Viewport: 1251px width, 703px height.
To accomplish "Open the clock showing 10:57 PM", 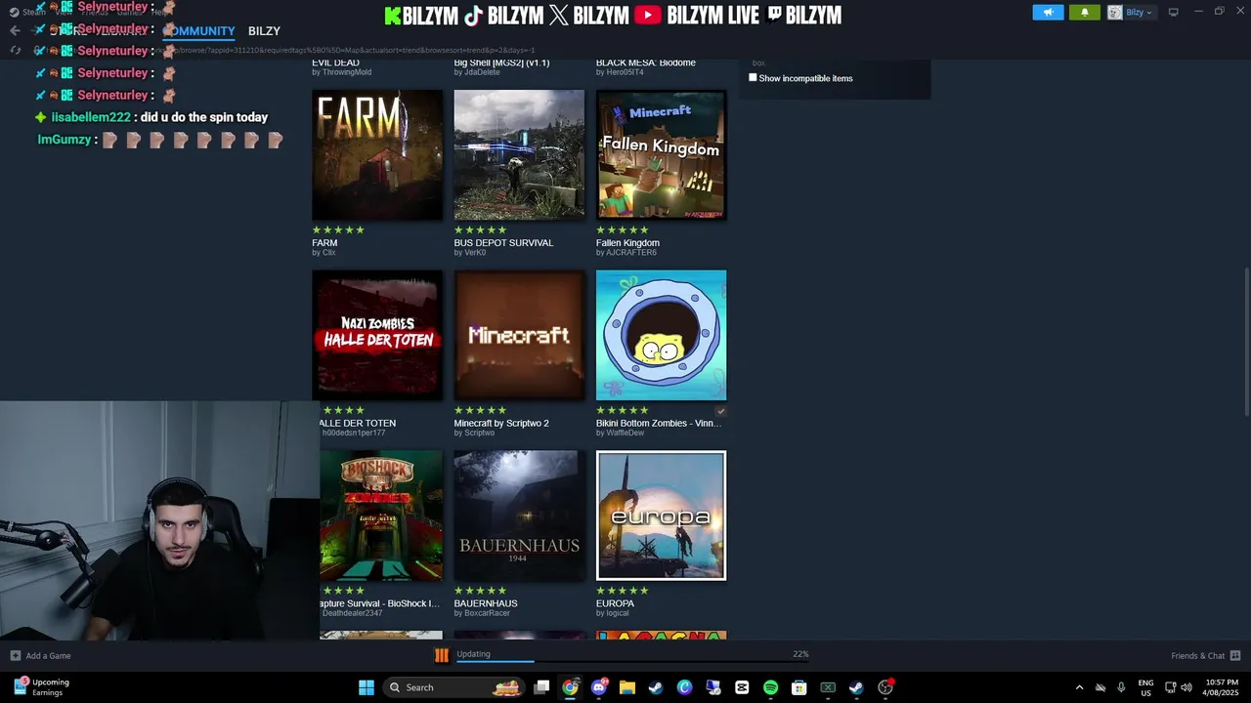I will coord(1222,687).
